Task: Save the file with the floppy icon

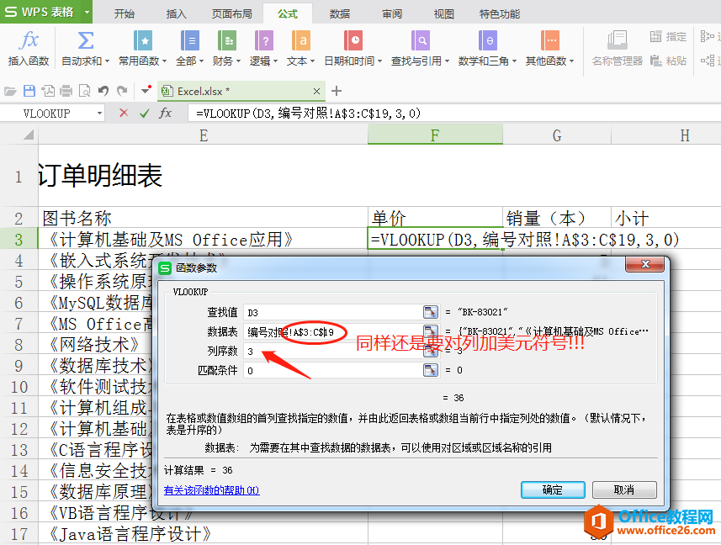Action: (x=29, y=91)
